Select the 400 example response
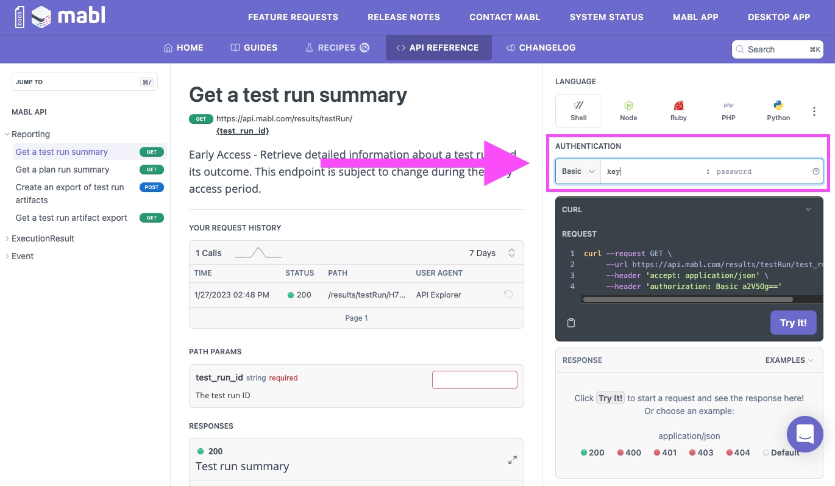This screenshot has height=486, width=835. (628, 452)
